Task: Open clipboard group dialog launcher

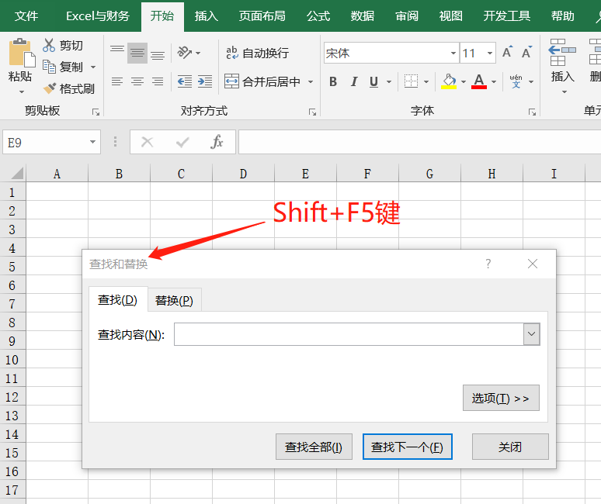Action: 96,112
